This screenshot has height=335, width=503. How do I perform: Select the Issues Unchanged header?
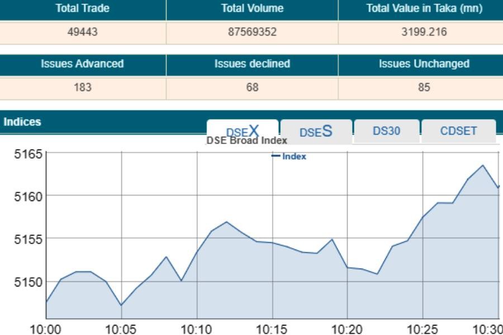pos(424,64)
